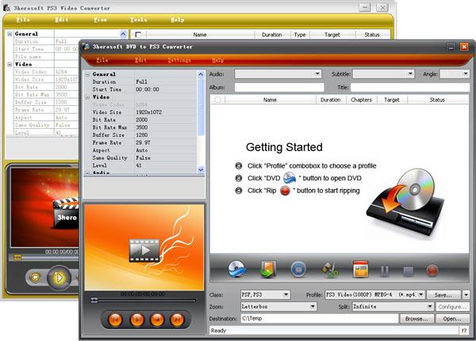Click the blue round toolbar button
This screenshot has height=341, width=476.
298,269
